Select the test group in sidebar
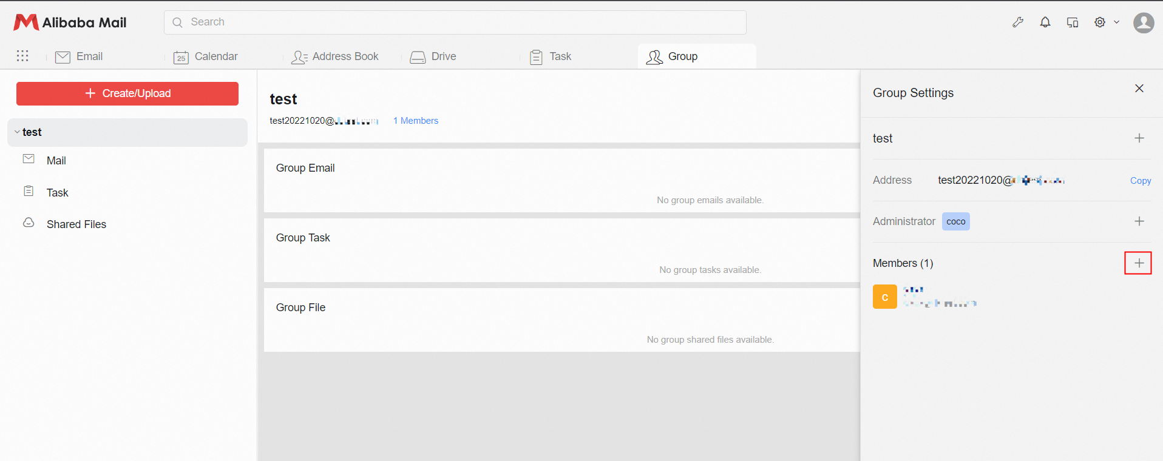1163x461 pixels. click(127, 132)
